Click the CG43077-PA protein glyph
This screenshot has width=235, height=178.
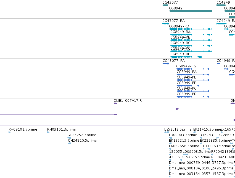click(166, 63)
